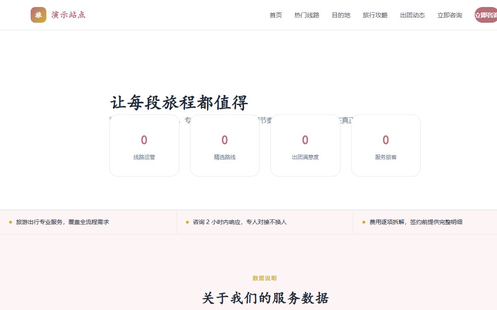The image size is (497, 310).
Task: Click the rounded 立即咨询 button
Action: click(x=486, y=15)
